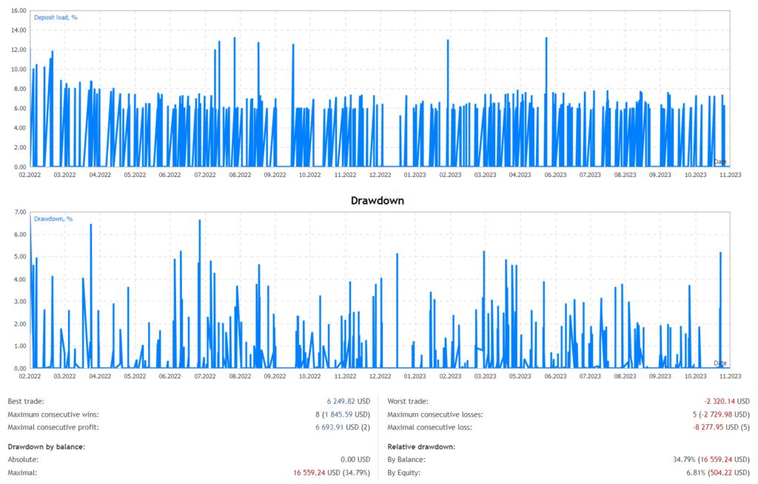Select the Maximal consecutive profit value 6 693.91
This screenshot has width=758, height=484.
pos(338,428)
